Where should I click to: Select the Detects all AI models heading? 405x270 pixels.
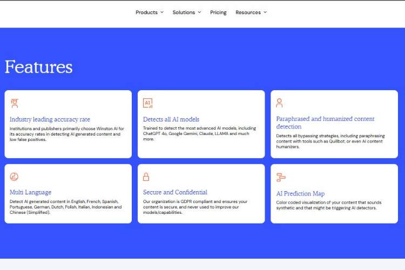pos(171,119)
